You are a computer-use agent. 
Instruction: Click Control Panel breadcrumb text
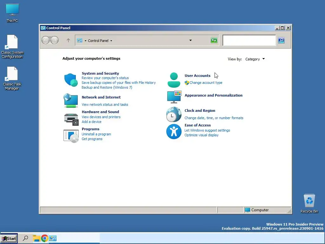[98, 41]
